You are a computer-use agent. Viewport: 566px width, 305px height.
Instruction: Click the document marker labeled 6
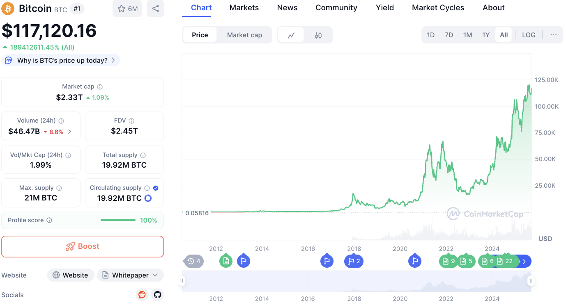point(487,261)
